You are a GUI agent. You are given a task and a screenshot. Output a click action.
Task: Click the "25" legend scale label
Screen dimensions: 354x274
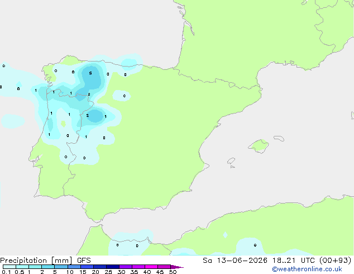[x=108, y=272]
